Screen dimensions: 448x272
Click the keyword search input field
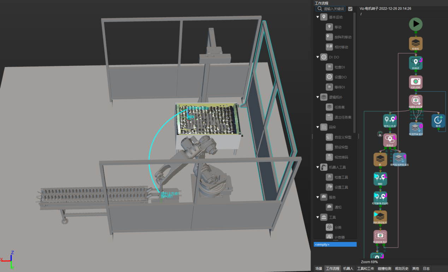[333, 9]
